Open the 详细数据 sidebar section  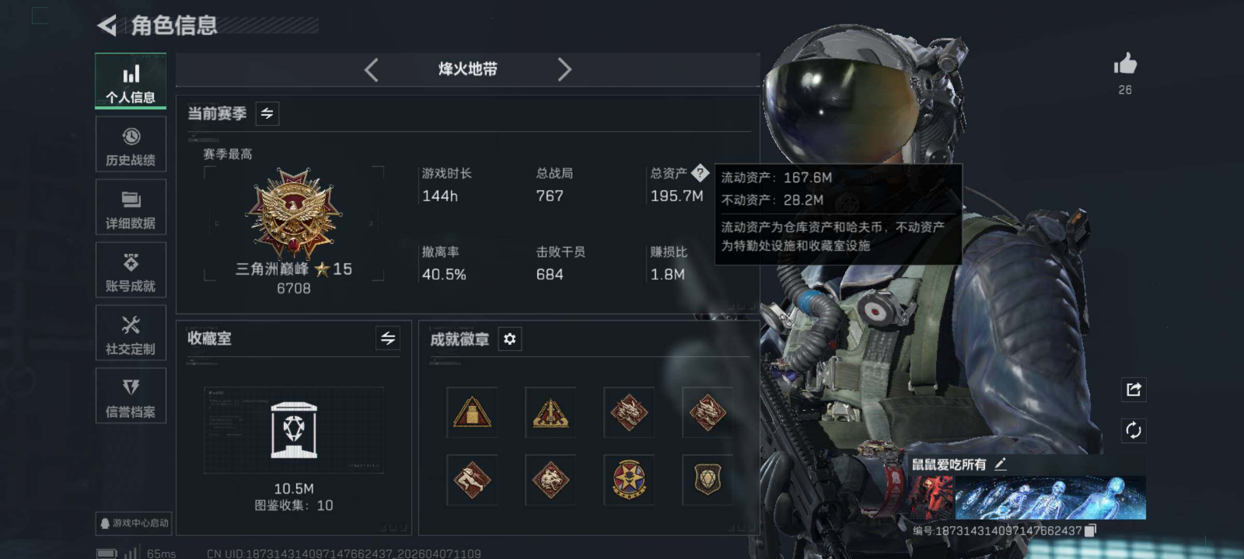coord(131,207)
